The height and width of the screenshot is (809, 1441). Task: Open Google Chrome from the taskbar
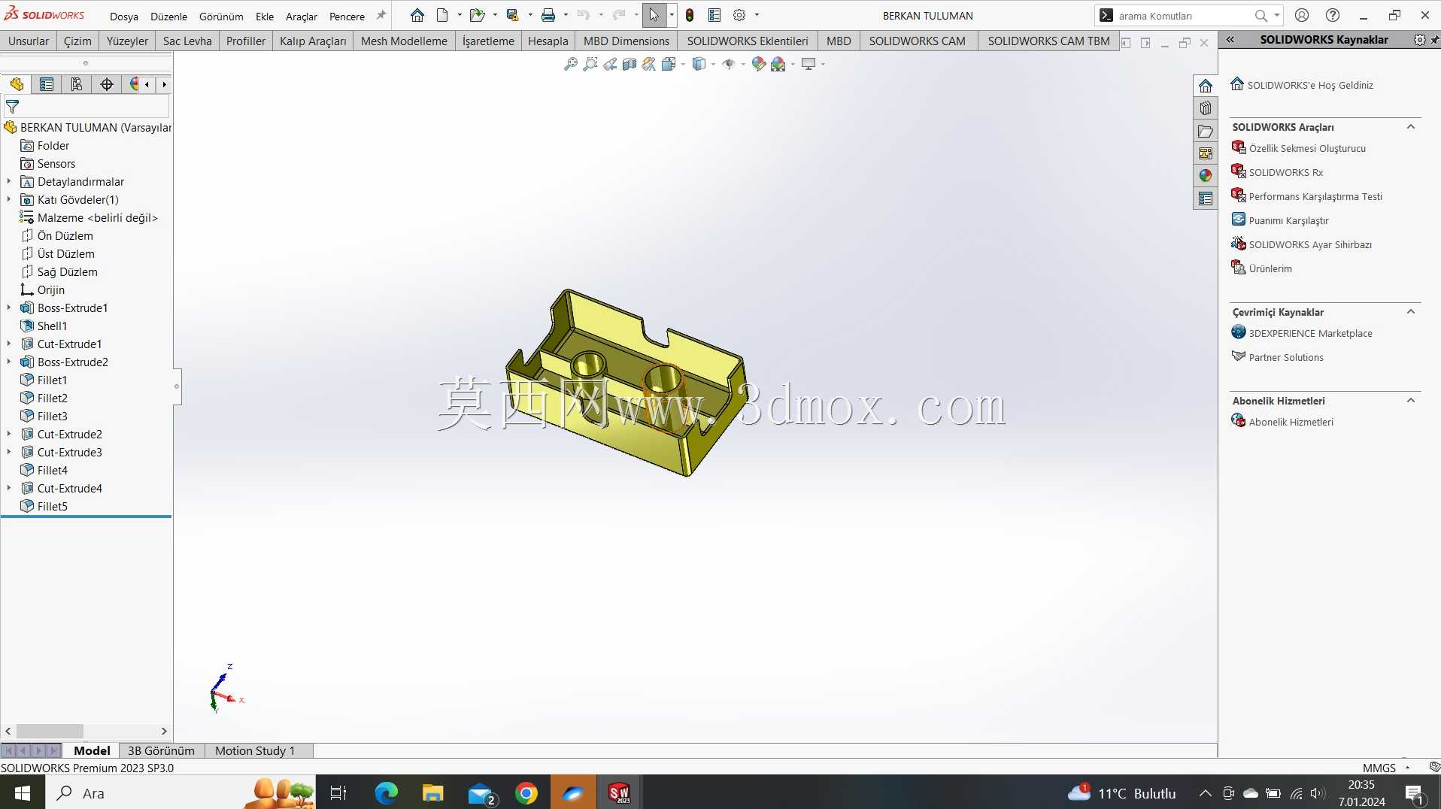(x=526, y=793)
